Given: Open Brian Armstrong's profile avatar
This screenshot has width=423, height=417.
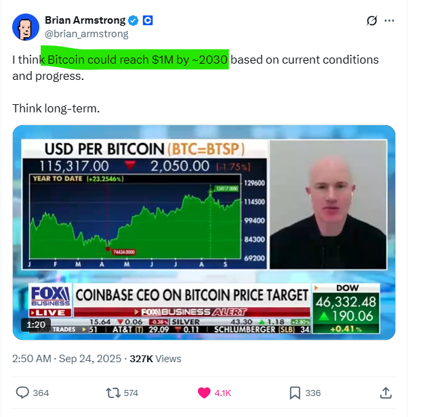Looking at the screenshot, I should (26, 27).
